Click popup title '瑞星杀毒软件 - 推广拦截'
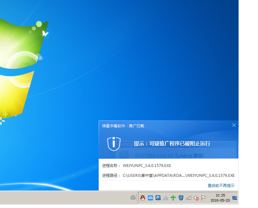Viewport: 258px width, 208px height. 123,126
